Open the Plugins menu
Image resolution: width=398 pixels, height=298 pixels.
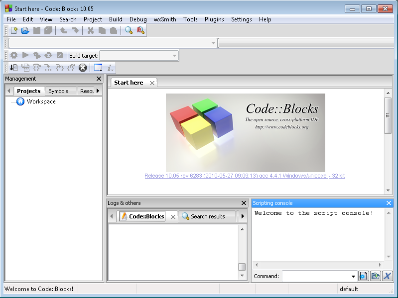(x=214, y=19)
